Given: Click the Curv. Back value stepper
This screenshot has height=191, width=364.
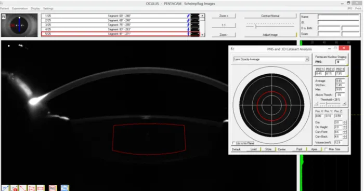Looking at the screenshot, I should [x=345, y=137].
